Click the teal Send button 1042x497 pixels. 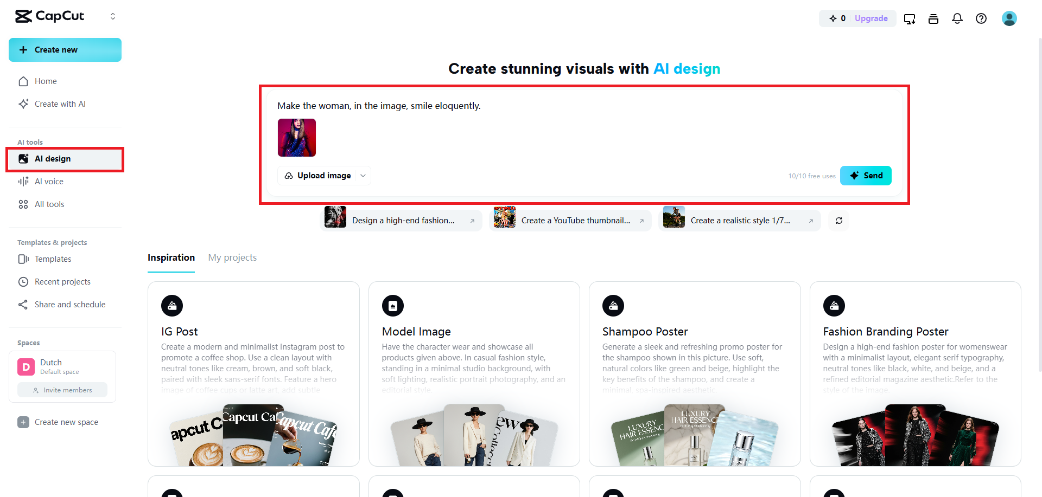coord(866,175)
